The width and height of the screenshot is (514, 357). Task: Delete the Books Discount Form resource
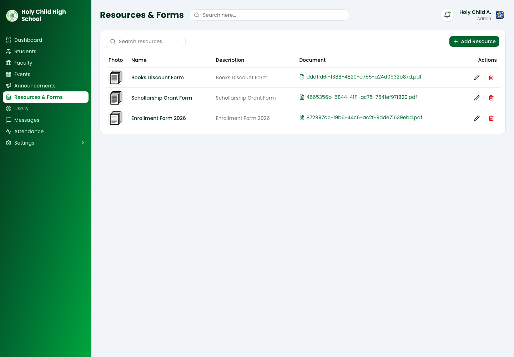(x=491, y=77)
